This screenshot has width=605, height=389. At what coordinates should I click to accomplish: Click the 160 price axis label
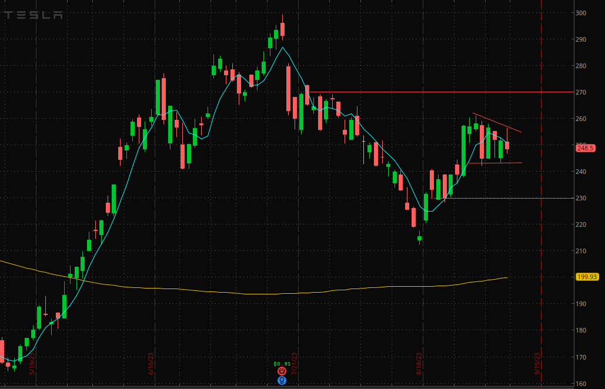pyautogui.click(x=581, y=384)
